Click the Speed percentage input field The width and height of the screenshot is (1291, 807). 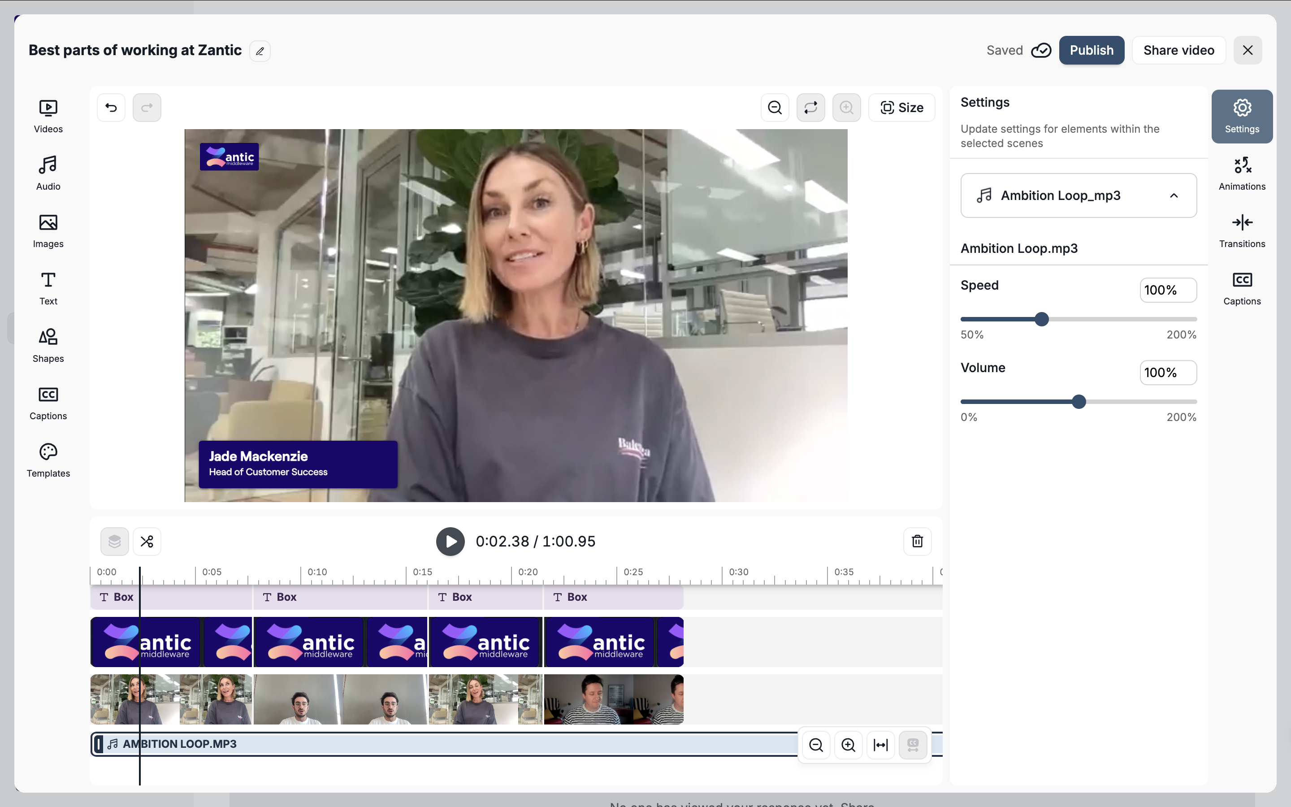[1168, 290]
